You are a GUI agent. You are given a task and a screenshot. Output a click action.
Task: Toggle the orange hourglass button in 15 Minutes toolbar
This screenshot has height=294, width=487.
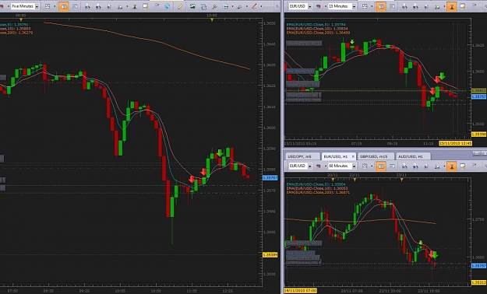pyautogui.click(x=452, y=6)
